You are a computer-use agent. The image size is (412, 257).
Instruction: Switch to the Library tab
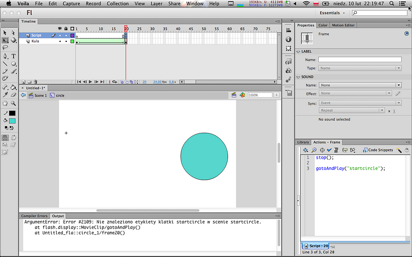(303, 142)
